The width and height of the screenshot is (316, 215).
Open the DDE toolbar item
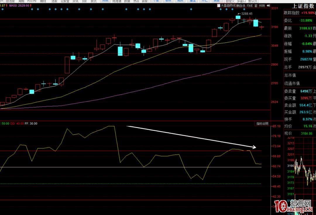click(85, 1)
